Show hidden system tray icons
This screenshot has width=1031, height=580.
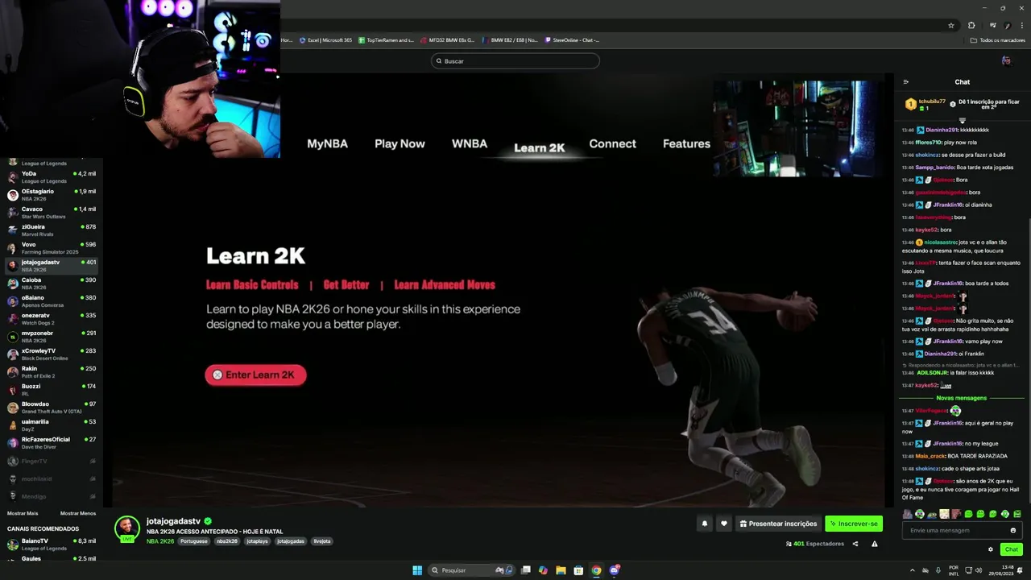tap(913, 570)
